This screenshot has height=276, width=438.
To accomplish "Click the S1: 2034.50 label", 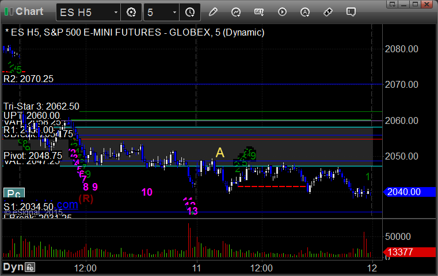I will 28,207.
